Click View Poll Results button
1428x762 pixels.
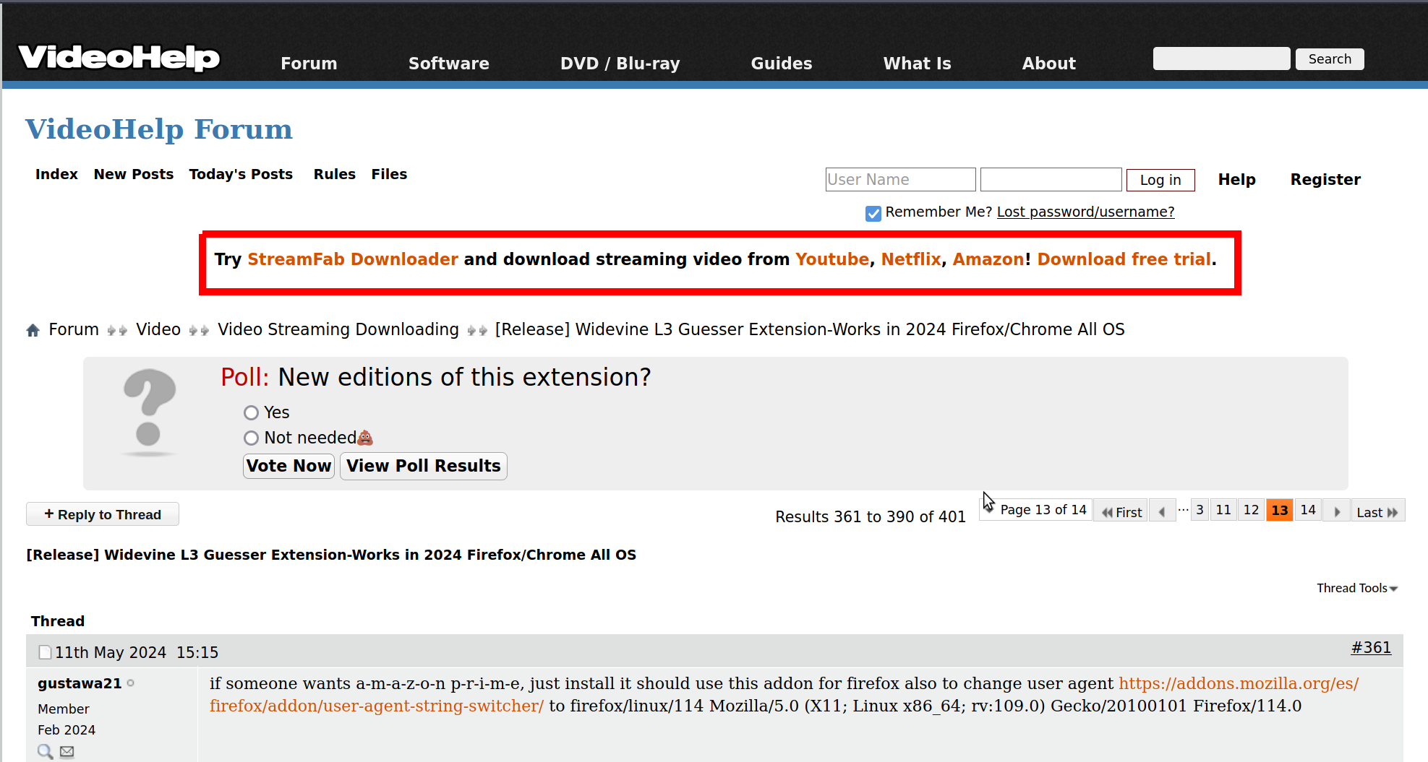tap(424, 466)
